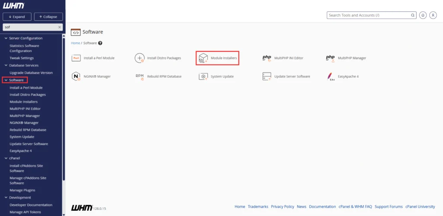The height and width of the screenshot is (216, 443).
Task: Click the Expand all button
Action: [17, 17]
